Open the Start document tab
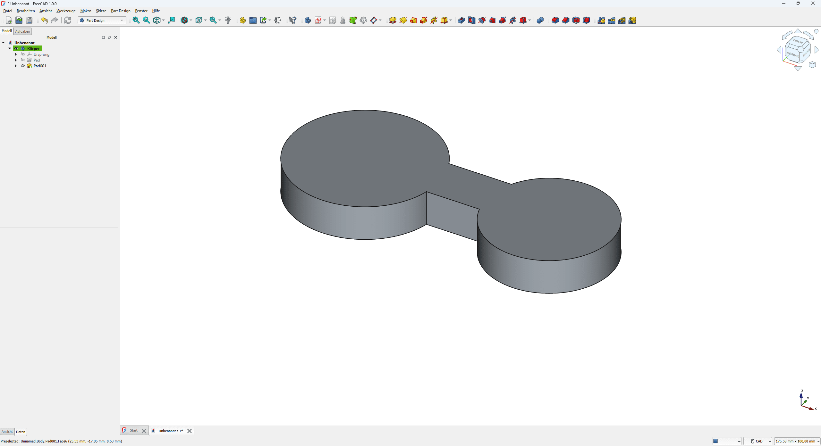Viewport: 821px width, 446px height. click(x=133, y=431)
